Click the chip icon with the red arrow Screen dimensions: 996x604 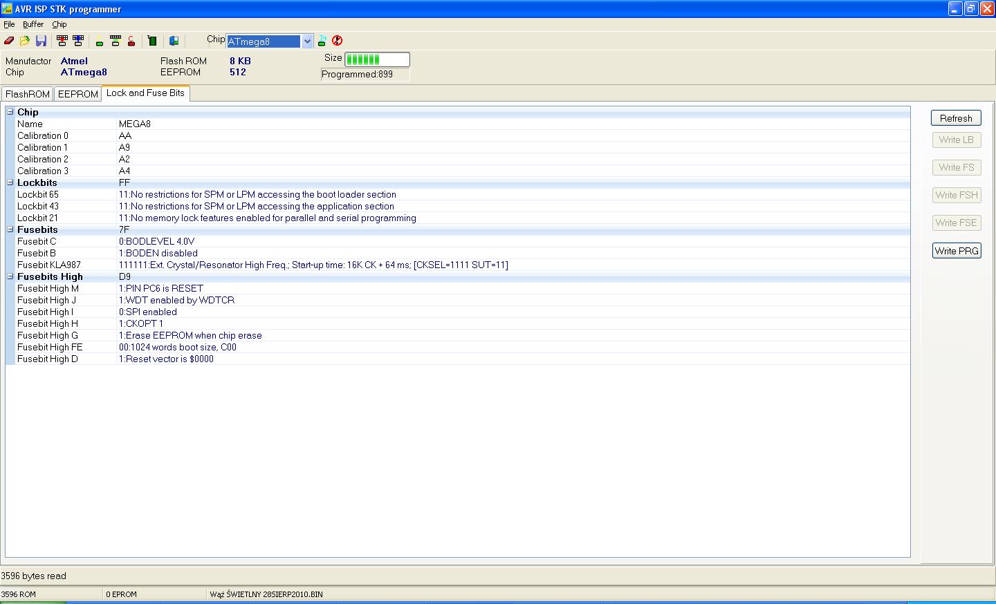62,41
